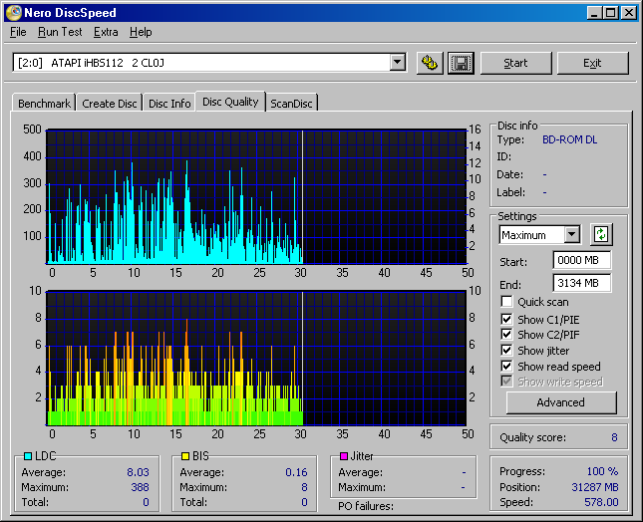The image size is (643, 522).
Task: Click the lower BIS error graph
Action: [x=257, y=358]
